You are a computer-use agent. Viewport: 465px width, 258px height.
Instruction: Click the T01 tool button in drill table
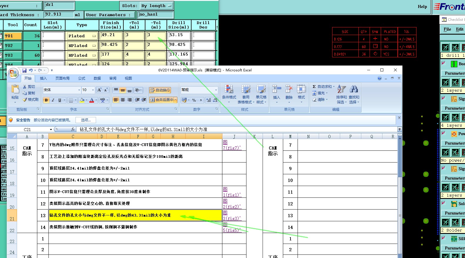pyautogui.click(x=13, y=36)
